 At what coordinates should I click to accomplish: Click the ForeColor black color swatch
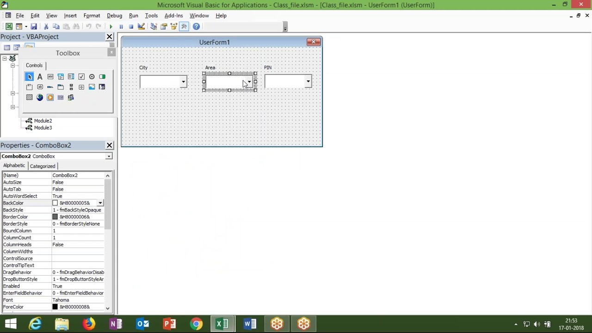coord(55,307)
